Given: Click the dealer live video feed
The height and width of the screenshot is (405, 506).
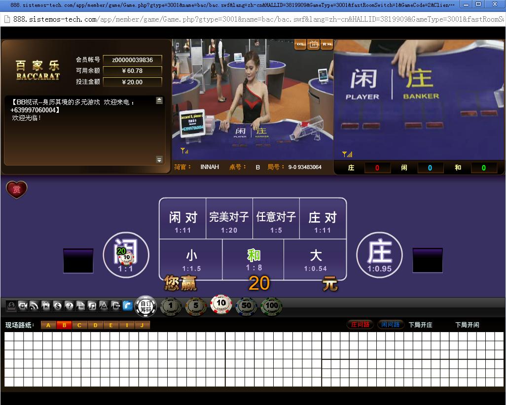Looking at the screenshot, I should 253,100.
